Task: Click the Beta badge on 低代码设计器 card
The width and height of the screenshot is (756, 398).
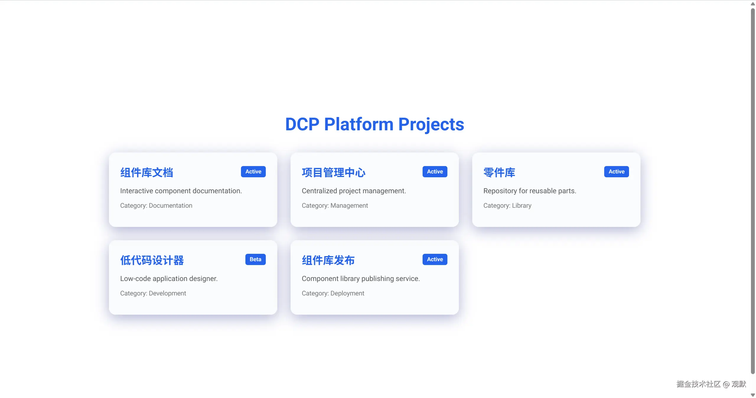Action: (255, 259)
